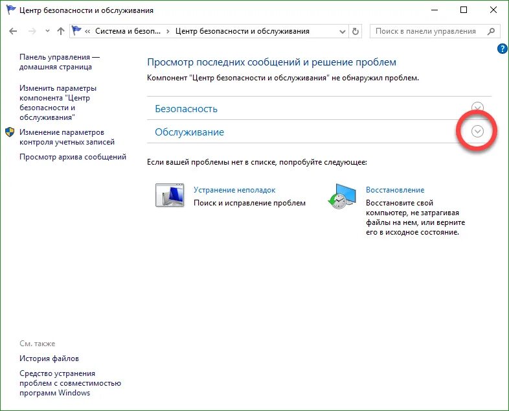This screenshot has height=411, width=509.
Task: Click 'Центр безопасности и обслуживания' breadcrumb
Action: (x=242, y=31)
